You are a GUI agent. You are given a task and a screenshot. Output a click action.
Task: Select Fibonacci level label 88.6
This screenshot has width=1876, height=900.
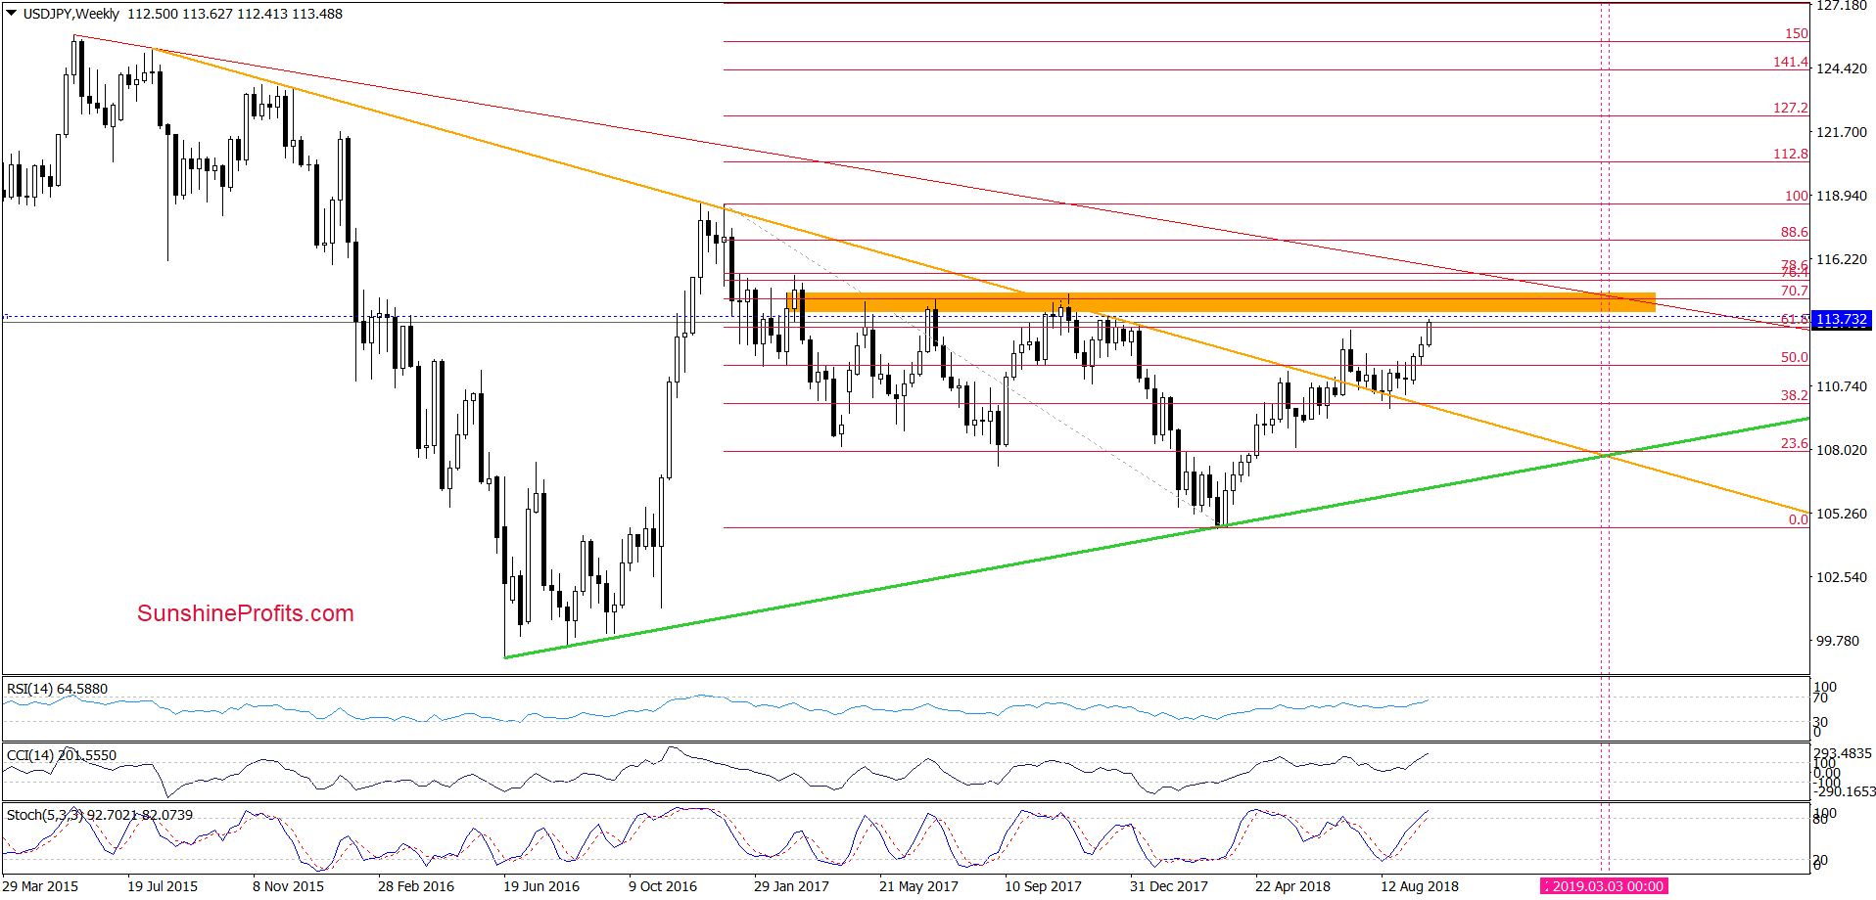click(1795, 232)
